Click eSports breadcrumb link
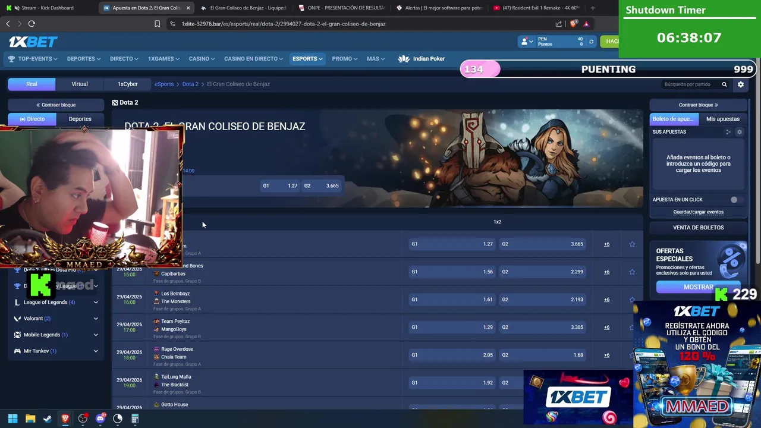Image resolution: width=761 pixels, height=428 pixels. point(164,84)
